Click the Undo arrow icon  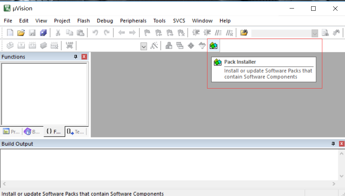click(x=95, y=33)
